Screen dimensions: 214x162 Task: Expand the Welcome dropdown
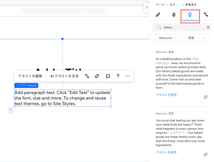(x=167, y=38)
